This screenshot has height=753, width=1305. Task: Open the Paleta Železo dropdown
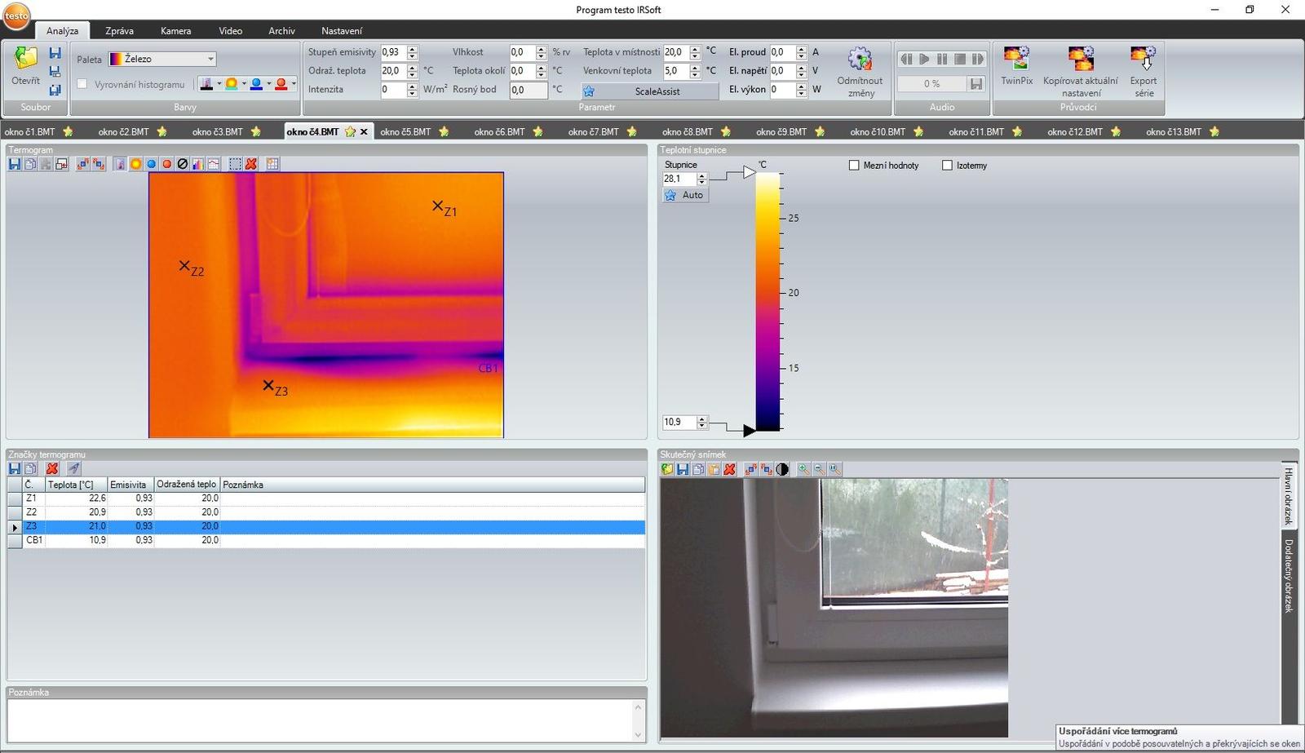click(210, 59)
